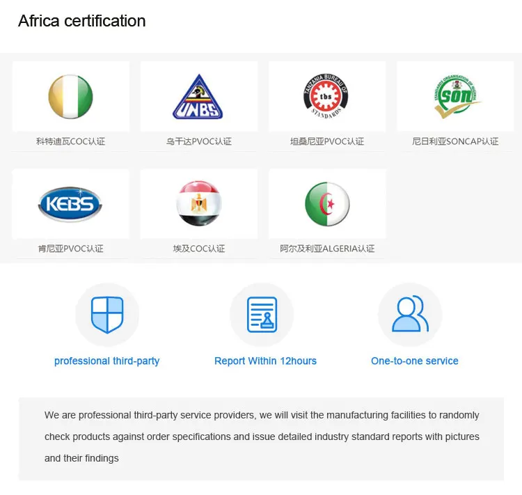522x495 pixels.
Task: Open the UNBS triangle logo
Action: (x=198, y=97)
